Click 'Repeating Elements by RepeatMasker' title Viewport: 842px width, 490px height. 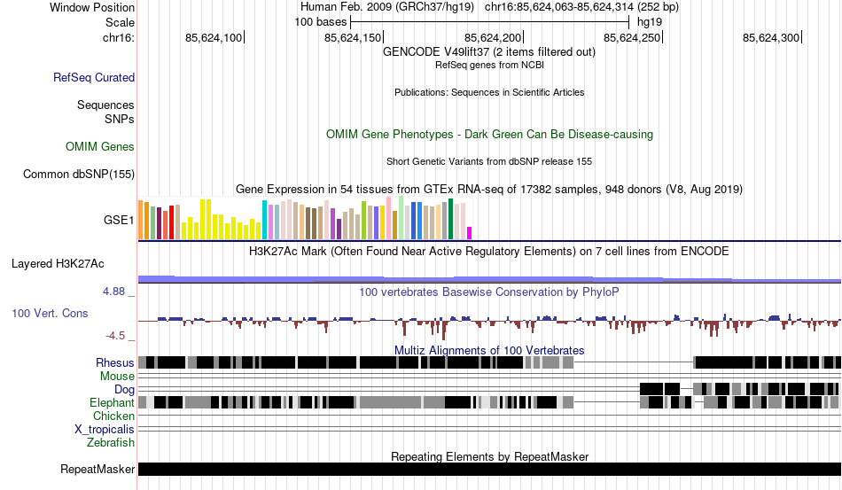pos(489,456)
